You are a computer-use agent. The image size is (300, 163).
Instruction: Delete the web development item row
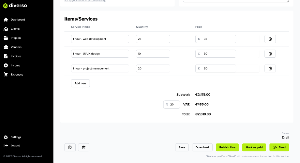pyautogui.click(x=270, y=39)
